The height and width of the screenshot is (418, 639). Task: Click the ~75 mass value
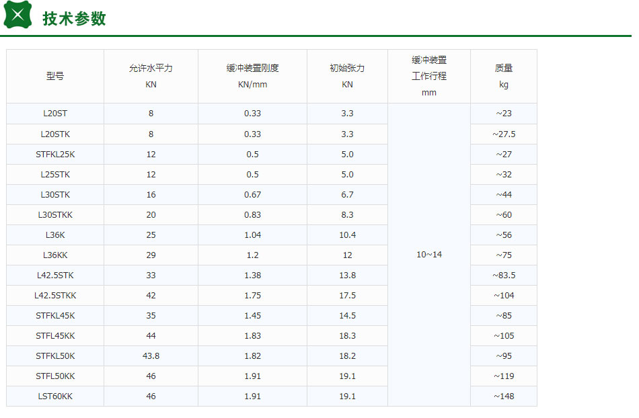pyautogui.click(x=504, y=255)
